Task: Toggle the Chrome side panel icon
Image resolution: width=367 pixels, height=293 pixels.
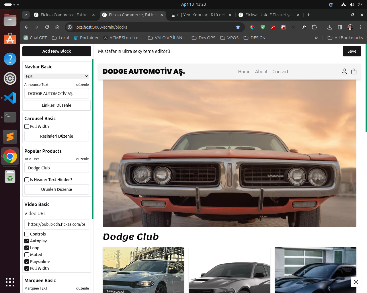Action: coord(340,27)
